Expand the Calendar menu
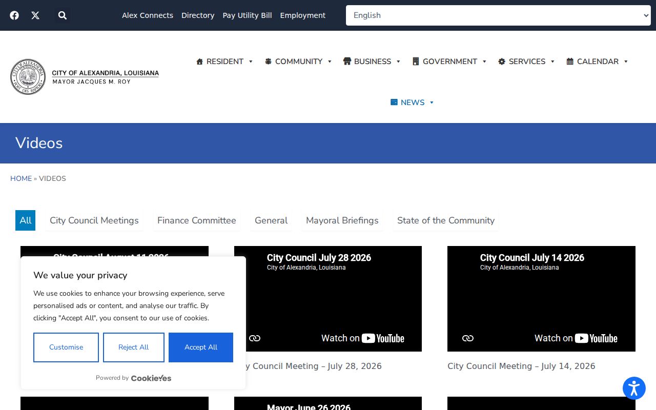656x410 pixels. 597,61
